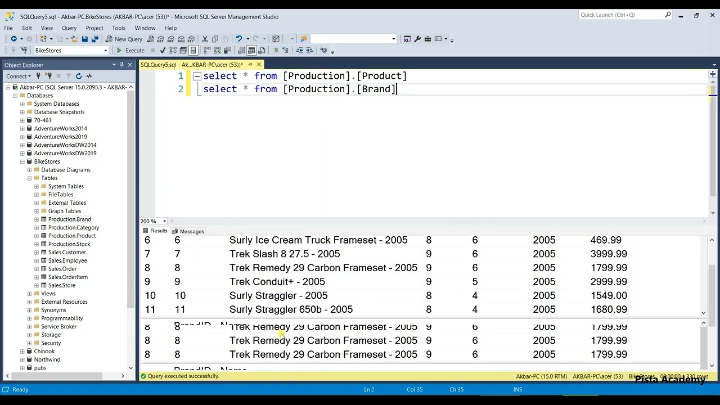Viewport: 720px width, 405px height.
Task: Click the Disconnect icon in Object Explorer toolbar
Action: tap(48, 76)
